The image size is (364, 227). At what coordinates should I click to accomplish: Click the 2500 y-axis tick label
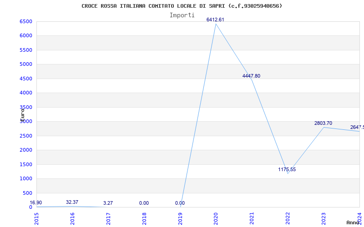[26, 136]
